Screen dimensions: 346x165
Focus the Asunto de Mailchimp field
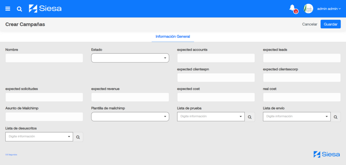coord(44,117)
